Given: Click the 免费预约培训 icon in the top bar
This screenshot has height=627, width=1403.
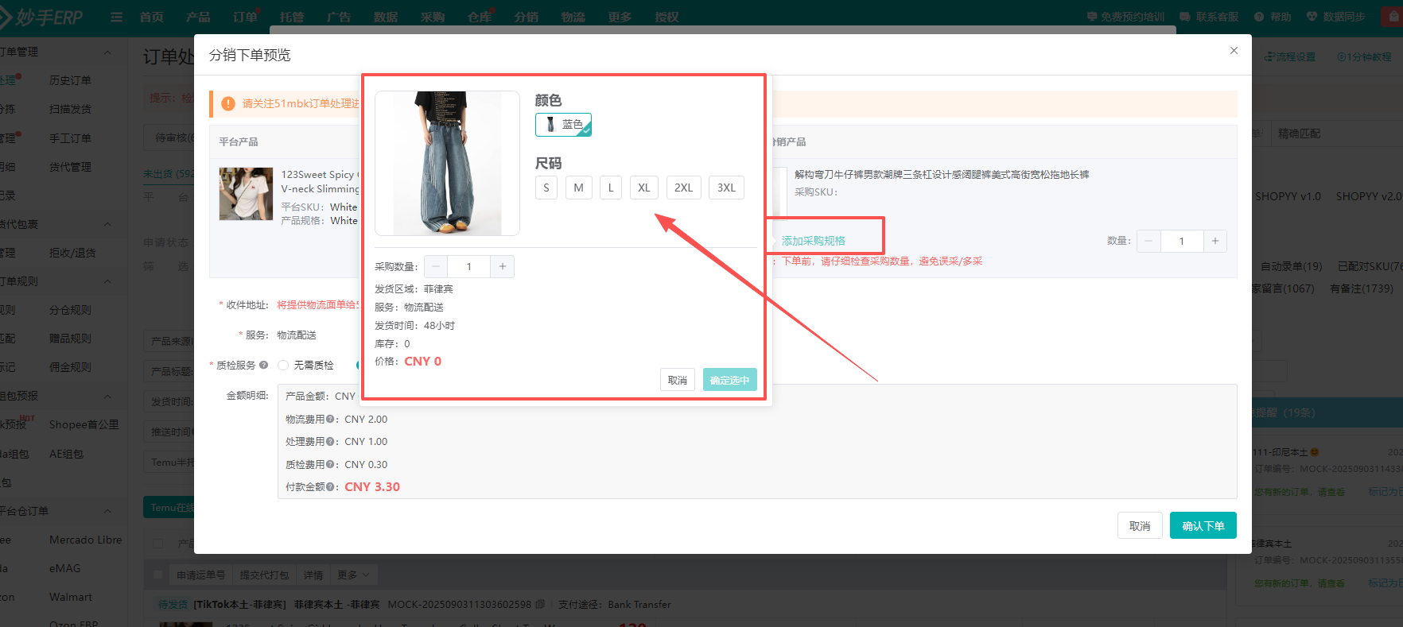Looking at the screenshot, I should pos(1091,17).
